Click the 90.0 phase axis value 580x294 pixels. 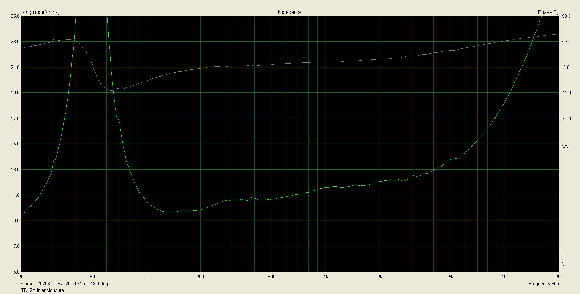(x=567, y=16)
